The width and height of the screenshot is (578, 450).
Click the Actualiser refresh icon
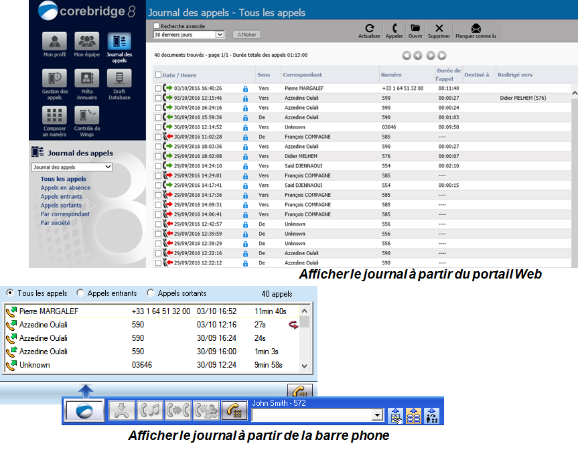[369, 29]
